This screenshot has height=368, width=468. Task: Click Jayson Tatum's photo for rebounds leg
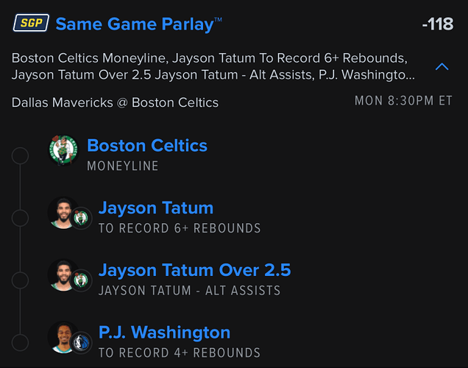[x=62, y=213]
